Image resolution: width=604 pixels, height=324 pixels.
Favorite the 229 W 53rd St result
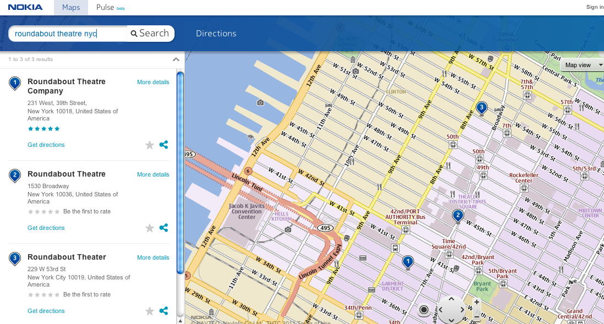(x=149, y=311)
